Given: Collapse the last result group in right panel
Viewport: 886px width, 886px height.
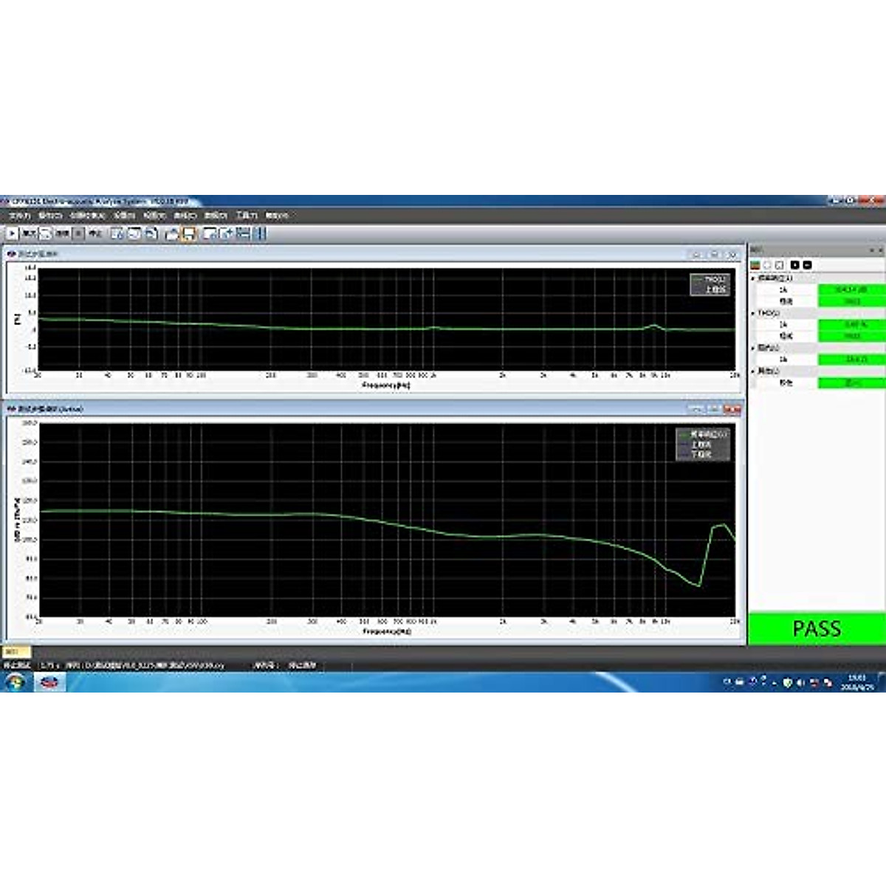Looking at the screenshot, I should point(753,371).
